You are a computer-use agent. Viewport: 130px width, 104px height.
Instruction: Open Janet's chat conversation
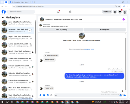pyautogui.click(x=17, y=23)
